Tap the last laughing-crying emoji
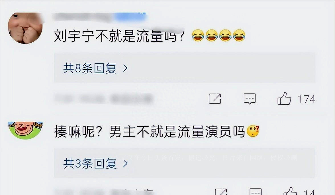 239,35
